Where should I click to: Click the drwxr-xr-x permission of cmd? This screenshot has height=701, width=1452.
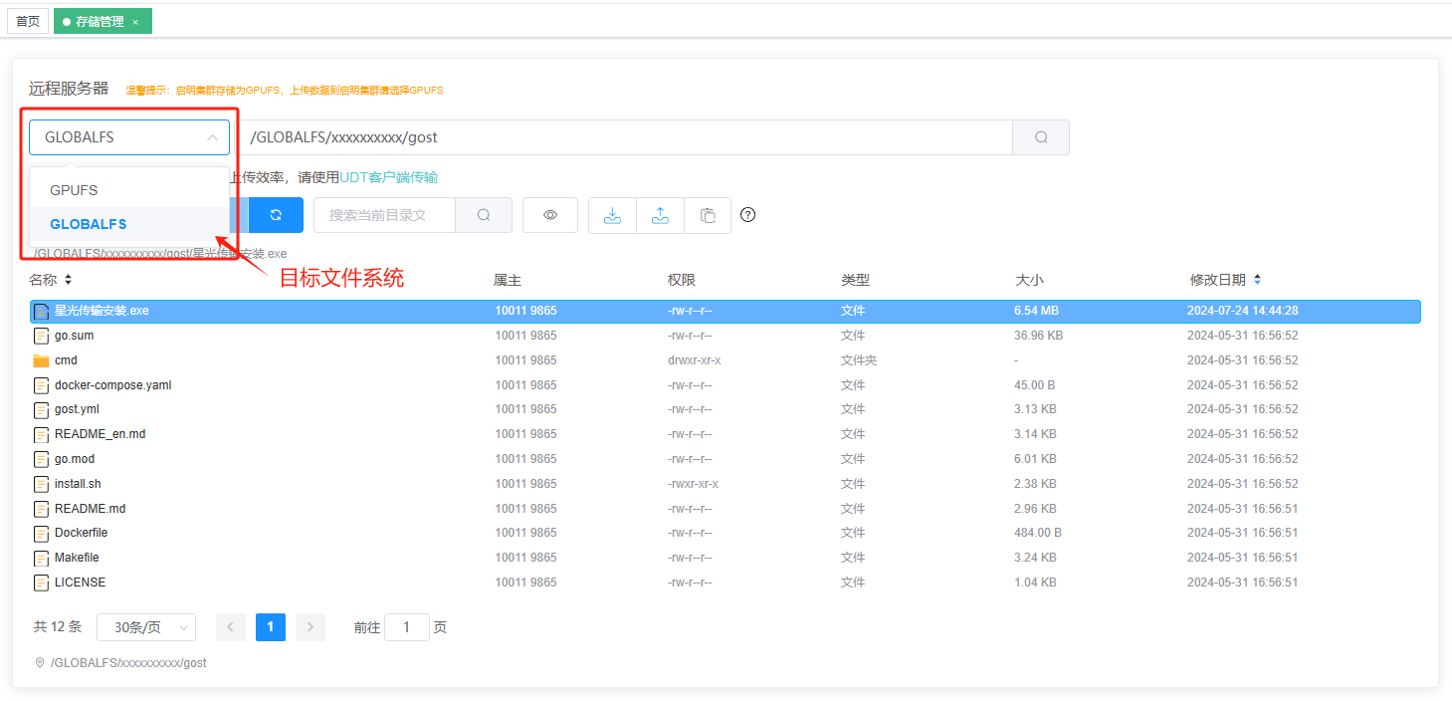695,360
